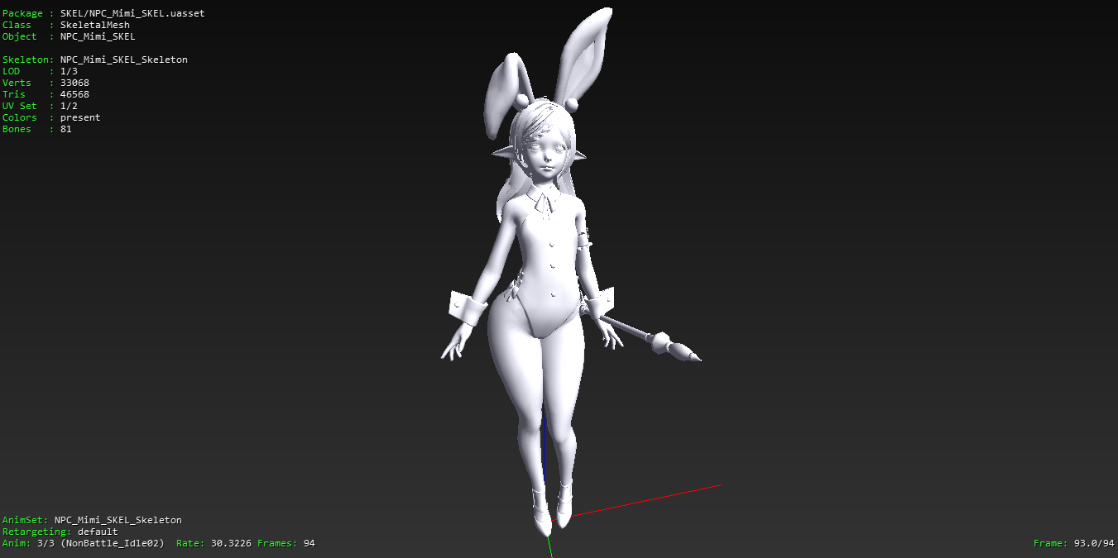Click the Bones value 81
1118x558 pixels.
tap(66, 129)
